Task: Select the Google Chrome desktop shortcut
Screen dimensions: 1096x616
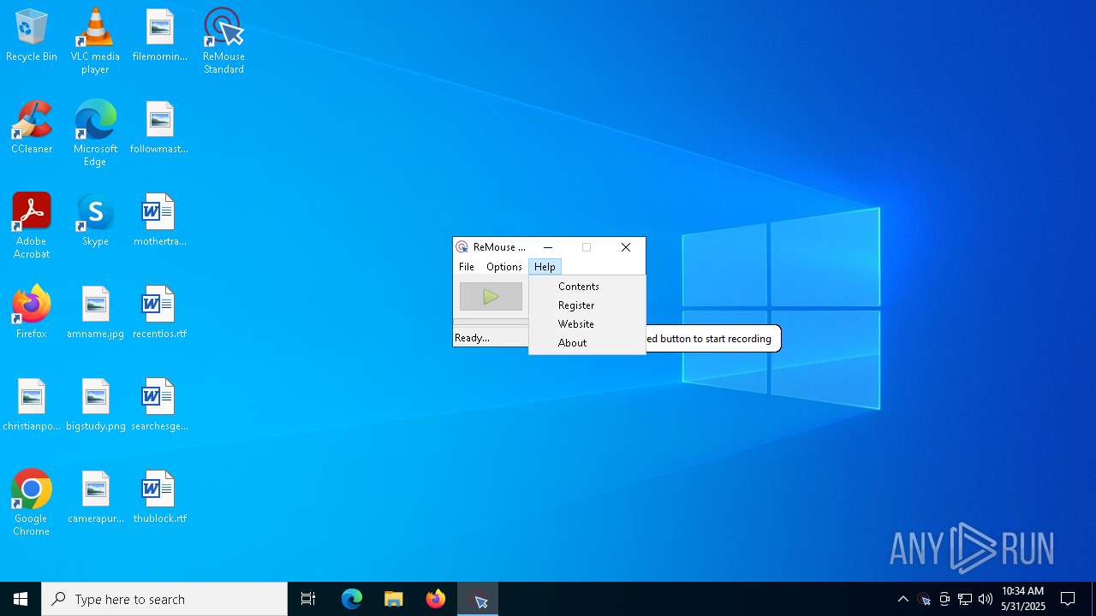Action: (x=32, y=503)
